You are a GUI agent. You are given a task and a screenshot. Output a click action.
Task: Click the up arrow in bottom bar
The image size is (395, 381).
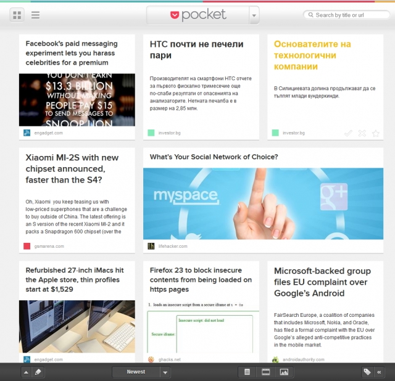(26, 372)
